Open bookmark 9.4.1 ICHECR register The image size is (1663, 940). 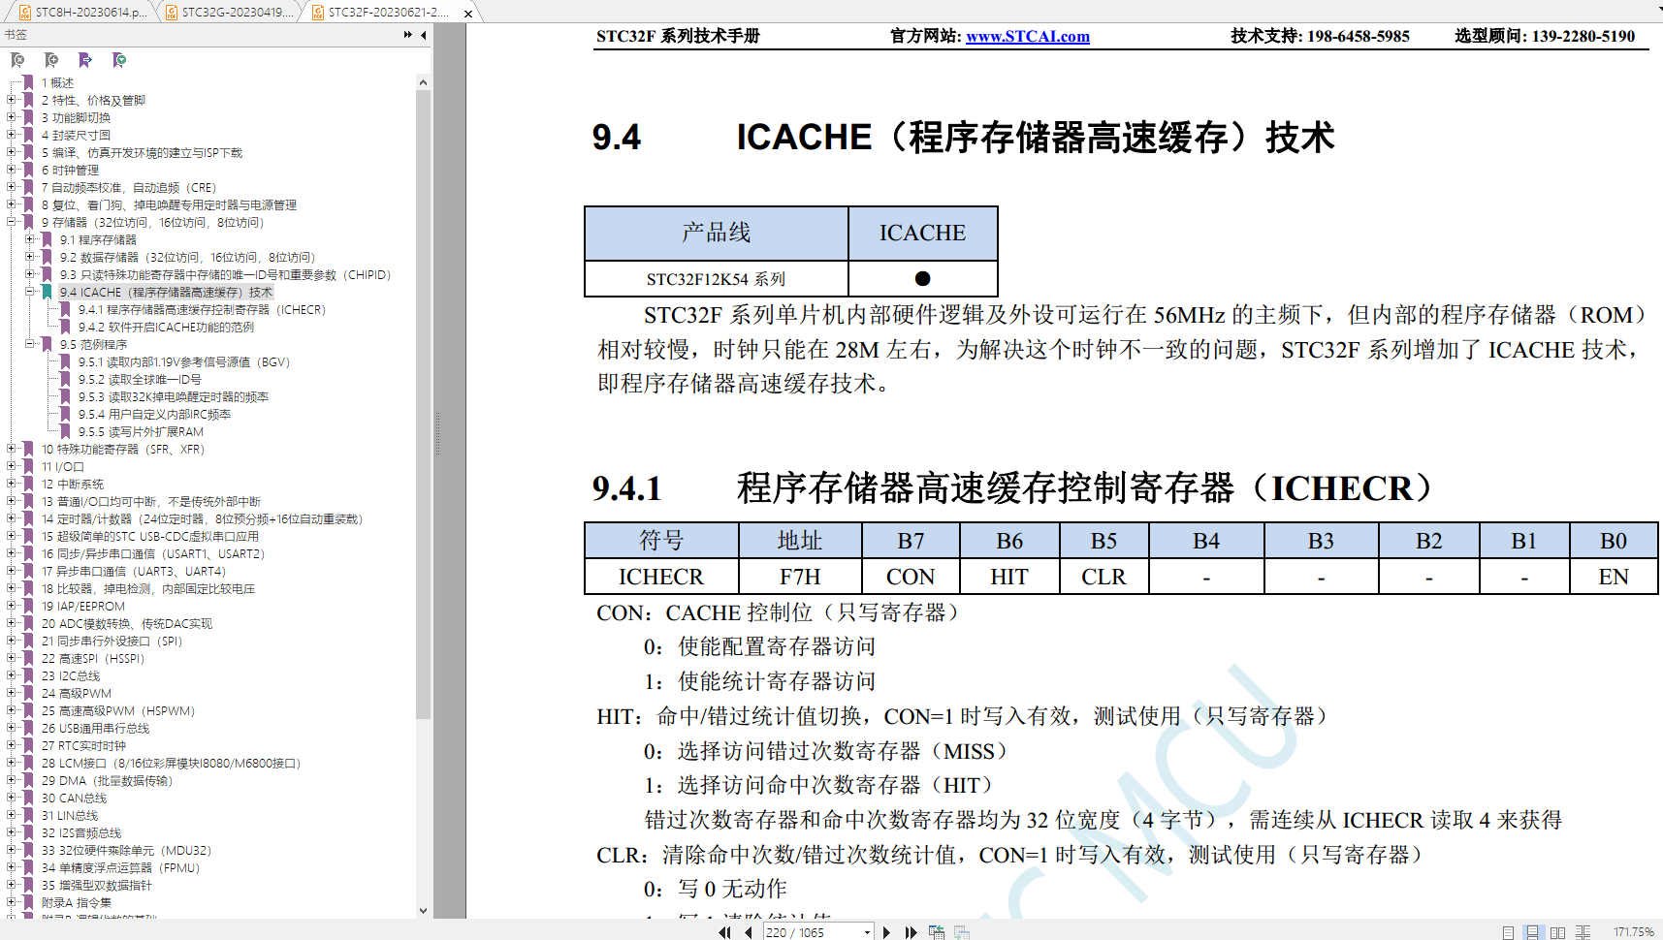coord(202,309)
